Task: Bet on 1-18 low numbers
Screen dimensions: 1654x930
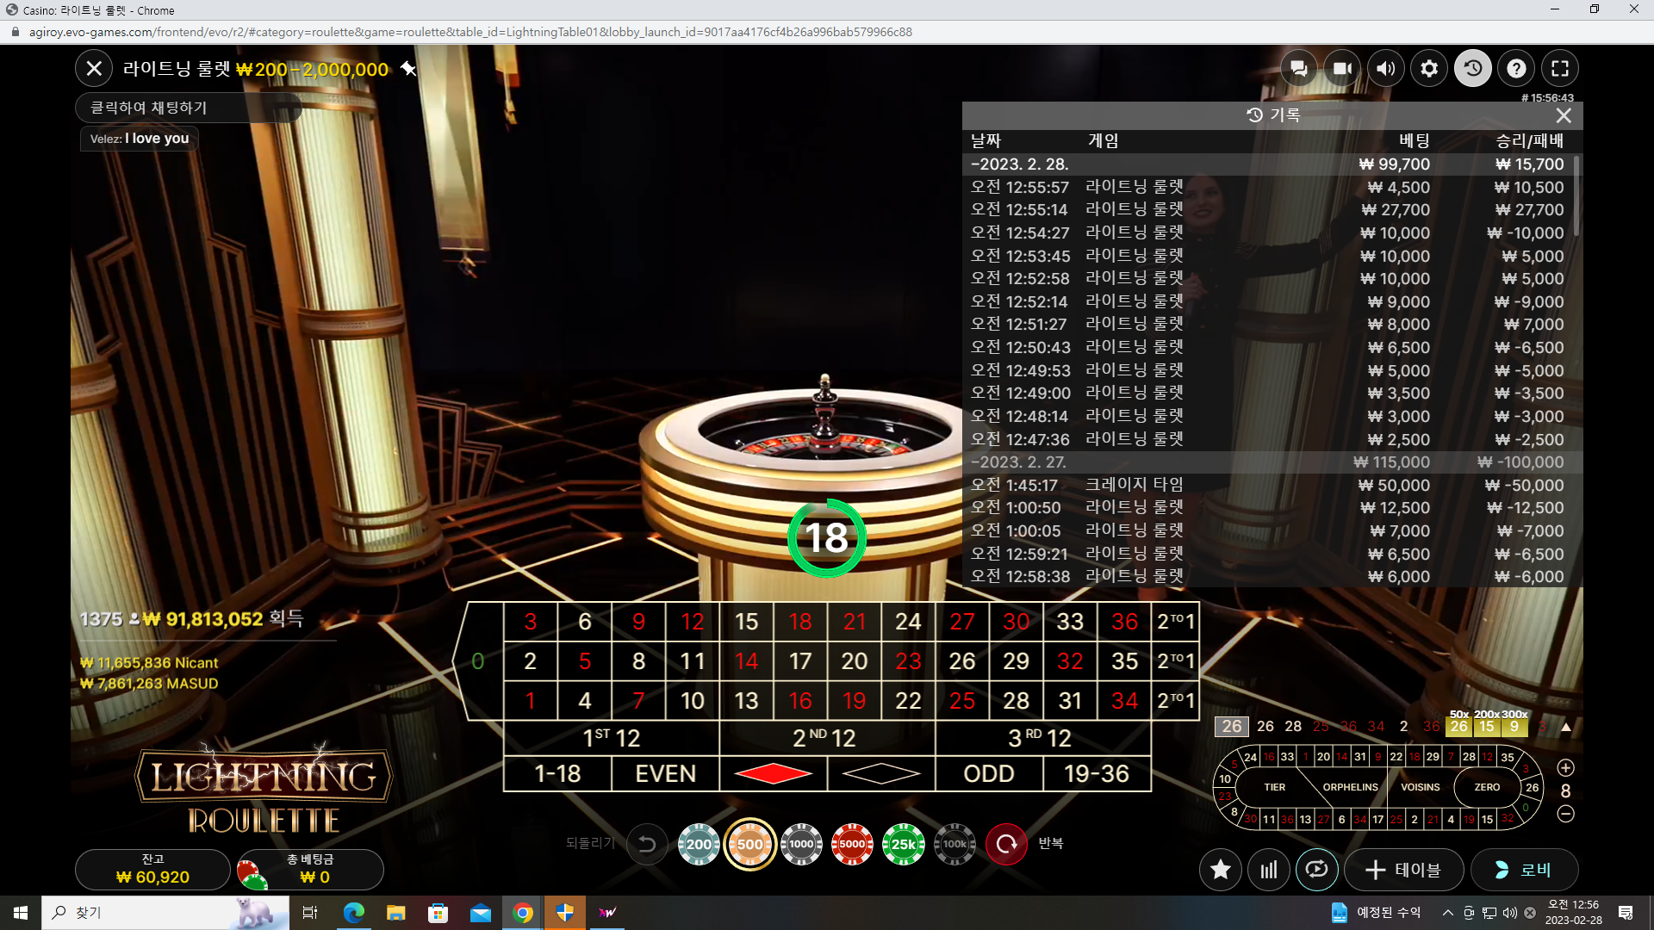Action: [557, 774]
